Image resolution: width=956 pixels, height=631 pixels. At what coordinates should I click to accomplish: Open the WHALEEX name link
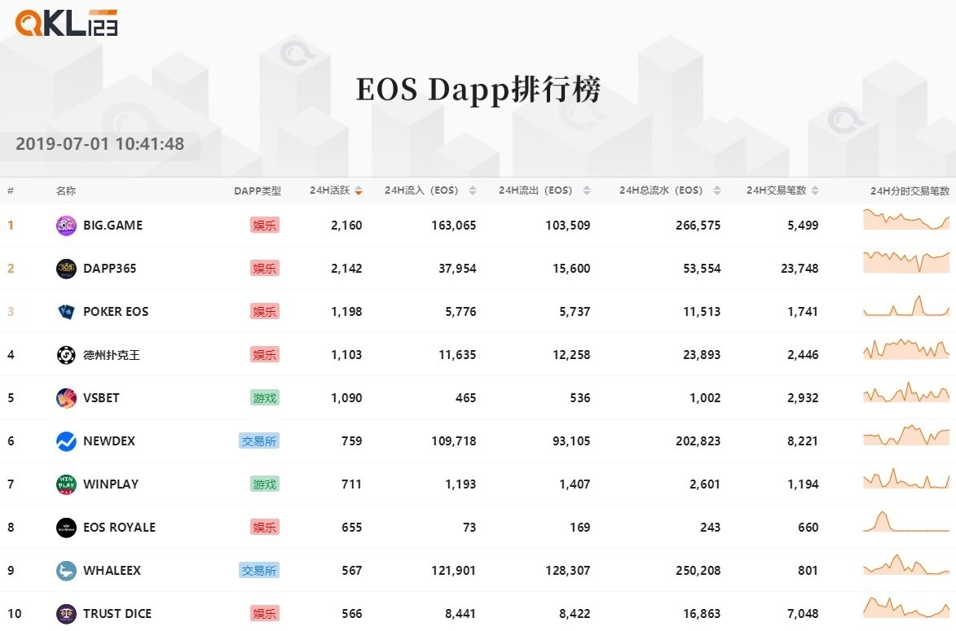(x=112, y=571)
